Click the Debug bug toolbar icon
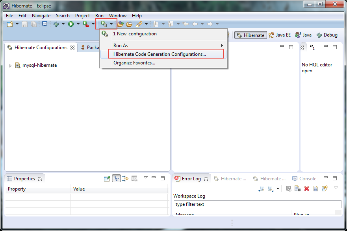The image size is (347, 231). point(56,24)
